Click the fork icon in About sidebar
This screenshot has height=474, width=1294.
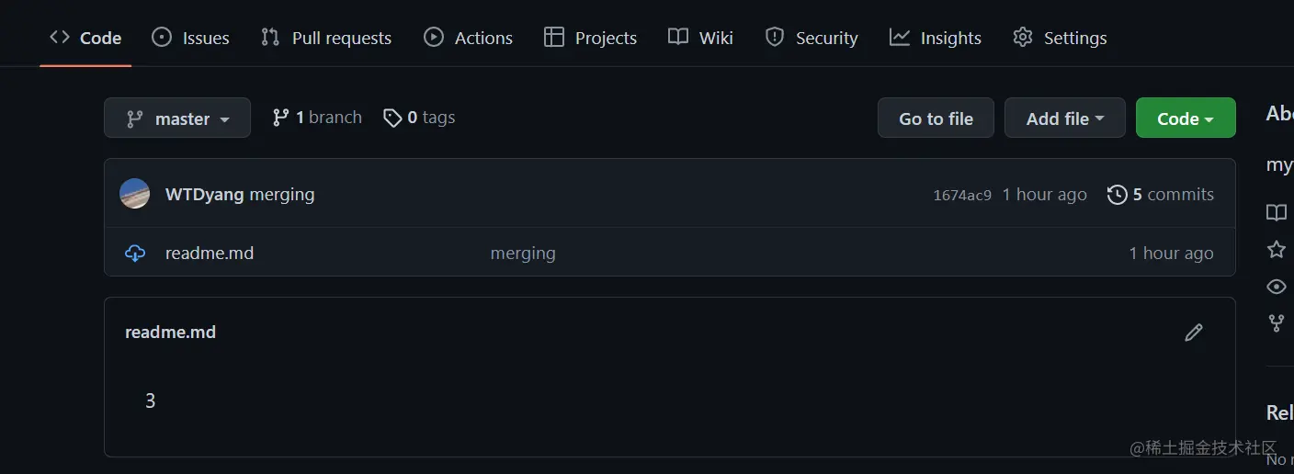[x=1277, y=323]
